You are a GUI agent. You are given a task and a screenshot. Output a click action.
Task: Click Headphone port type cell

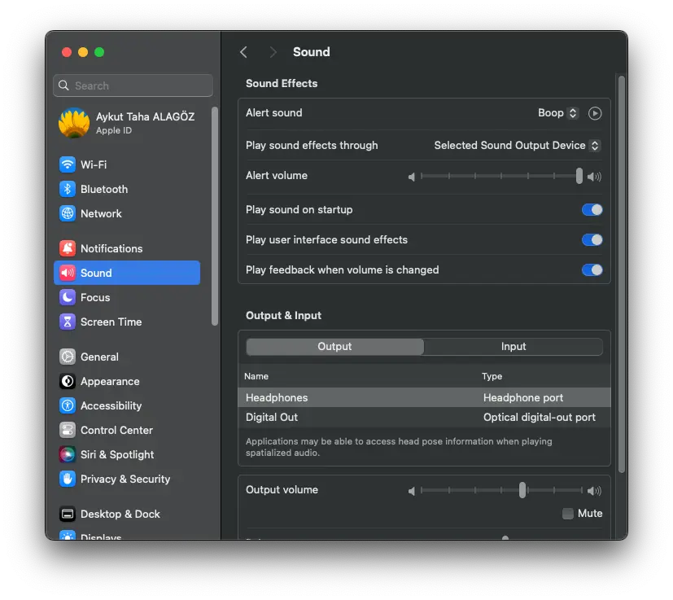[522, 397]
